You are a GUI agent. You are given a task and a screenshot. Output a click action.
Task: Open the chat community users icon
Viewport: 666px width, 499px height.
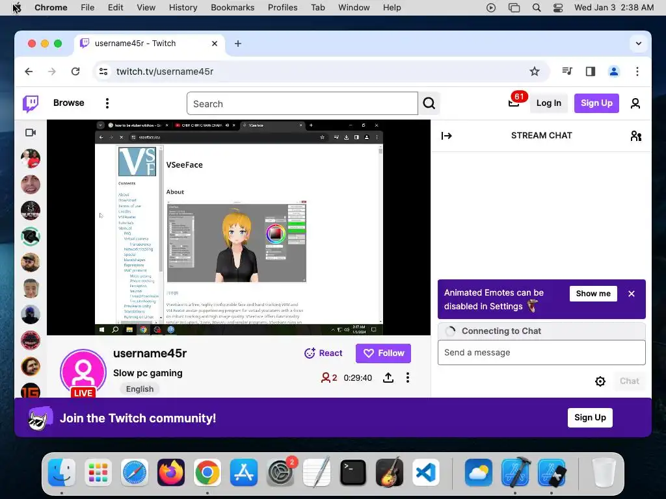coord(636,136)
